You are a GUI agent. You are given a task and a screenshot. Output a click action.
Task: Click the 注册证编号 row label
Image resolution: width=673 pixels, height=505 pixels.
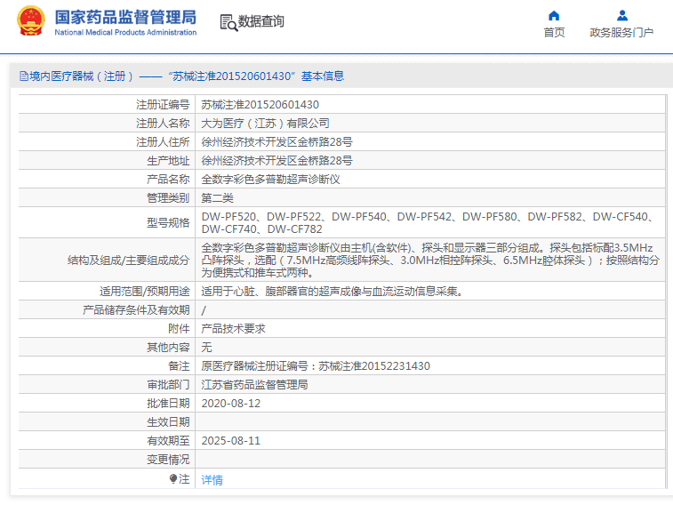pos(163,105)
